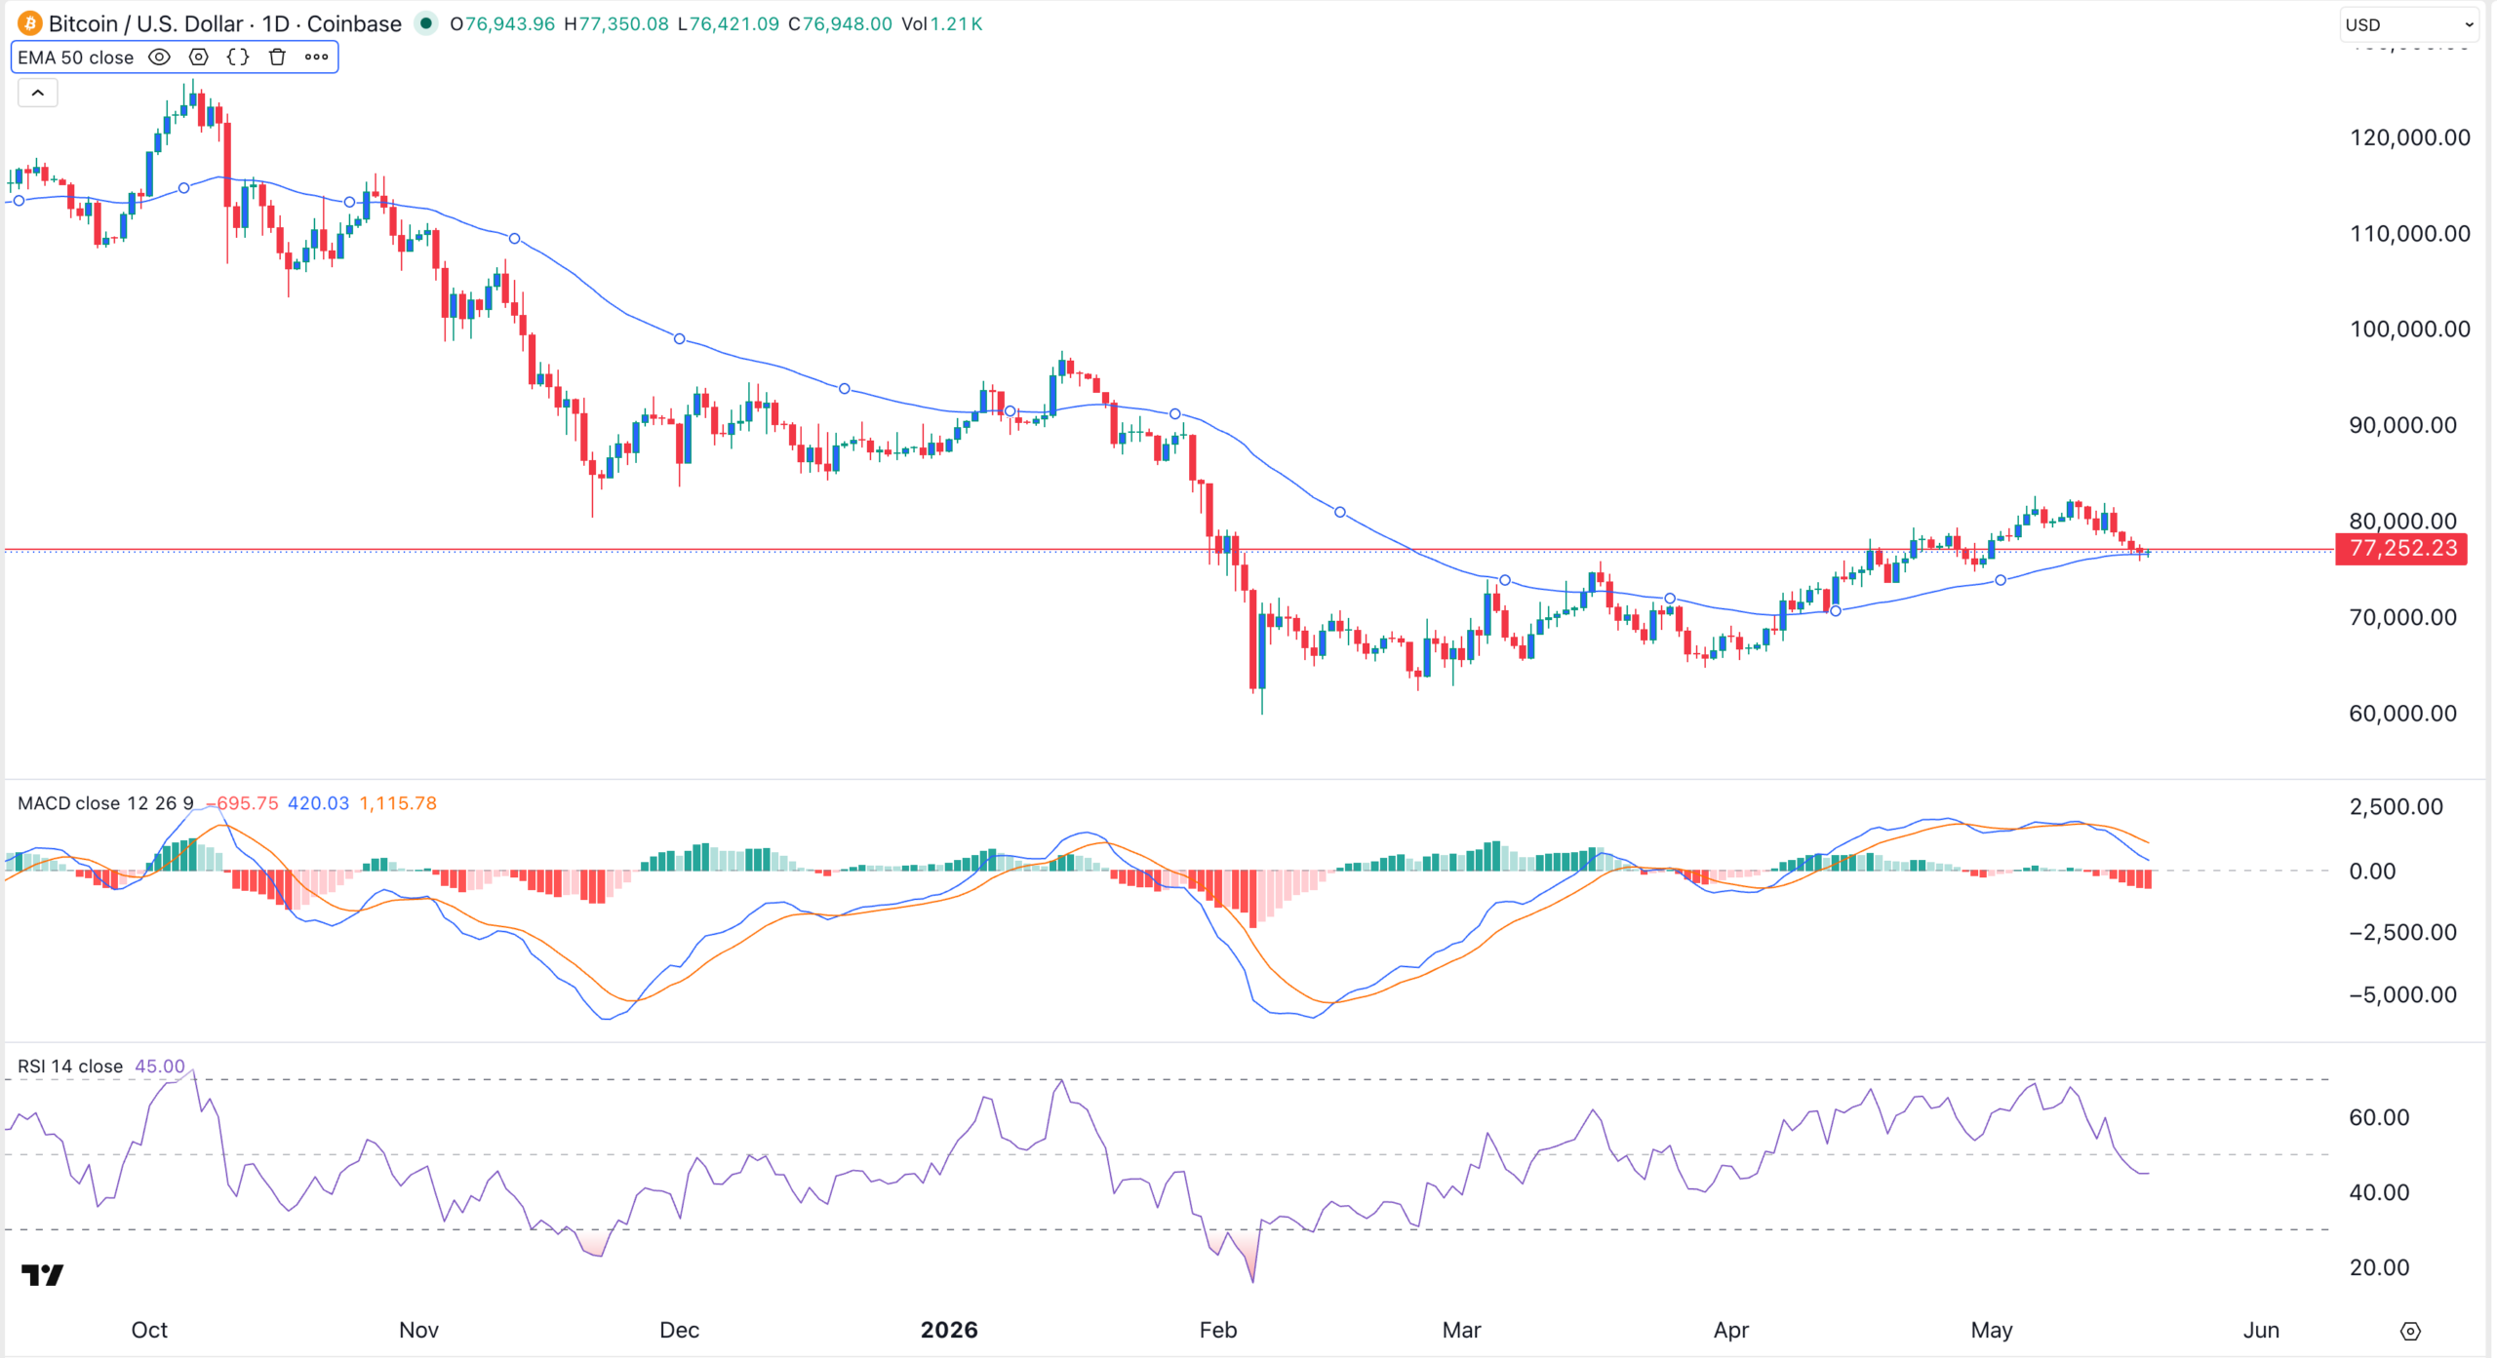Click RSI value 45.00
Screen dimensions: 2497x1358
pos(160,1067)
